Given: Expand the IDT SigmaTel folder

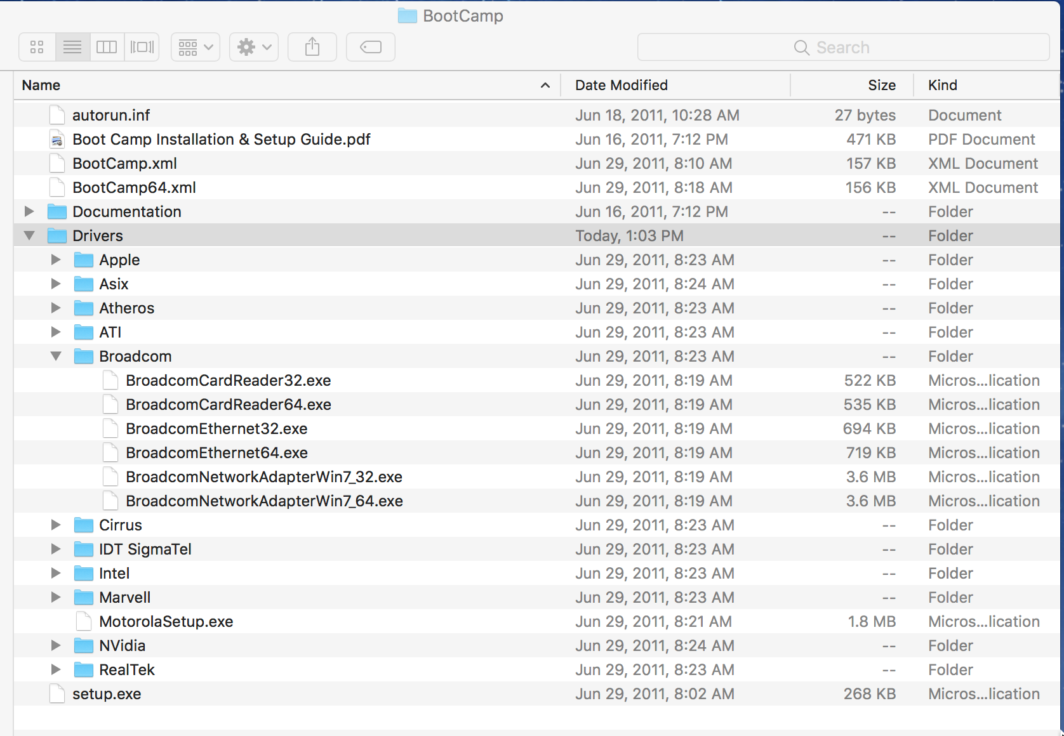Looking at the screenshot, I should coord(56,549).
